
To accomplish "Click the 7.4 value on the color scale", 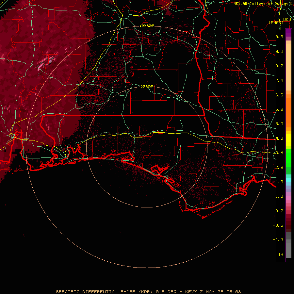I will coord(279,80).
